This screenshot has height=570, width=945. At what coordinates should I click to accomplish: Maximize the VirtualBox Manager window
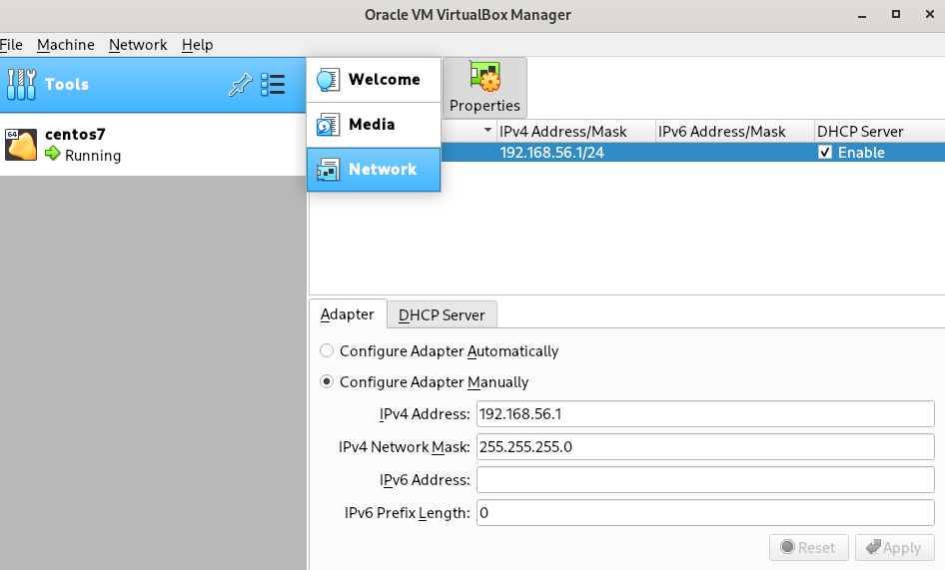896,14
